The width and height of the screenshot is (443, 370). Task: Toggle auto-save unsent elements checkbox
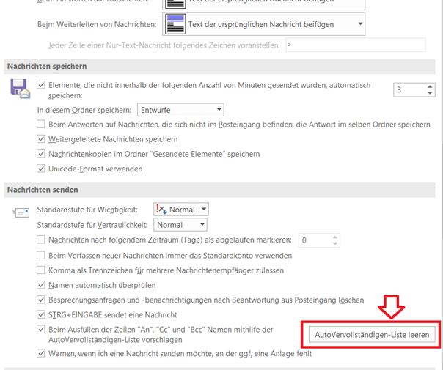coord(41,85)
